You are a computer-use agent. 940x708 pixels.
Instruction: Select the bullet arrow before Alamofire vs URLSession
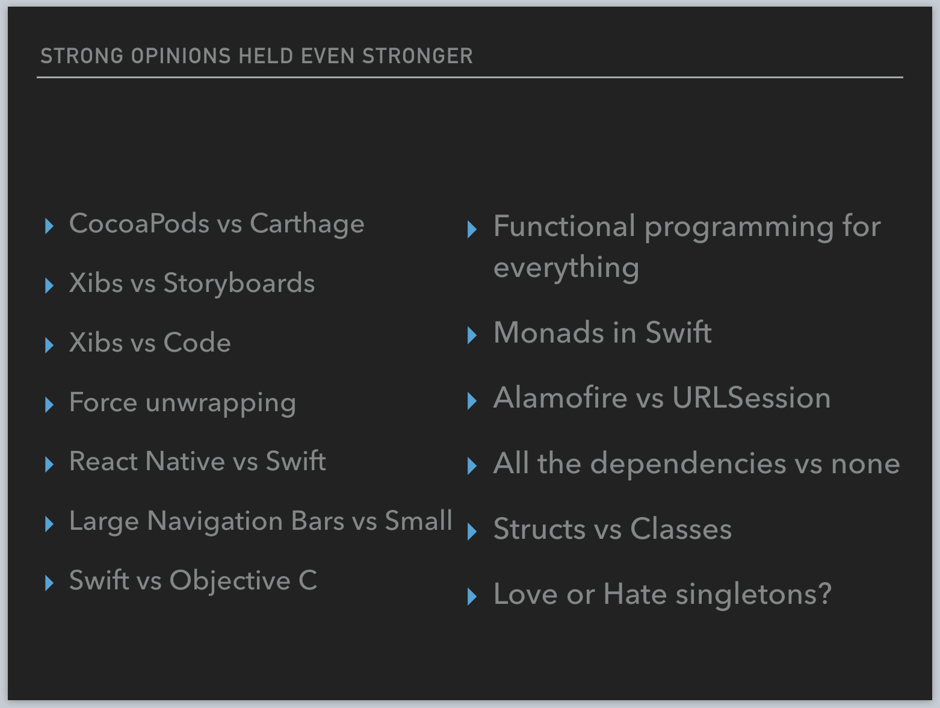click(472, 401)
